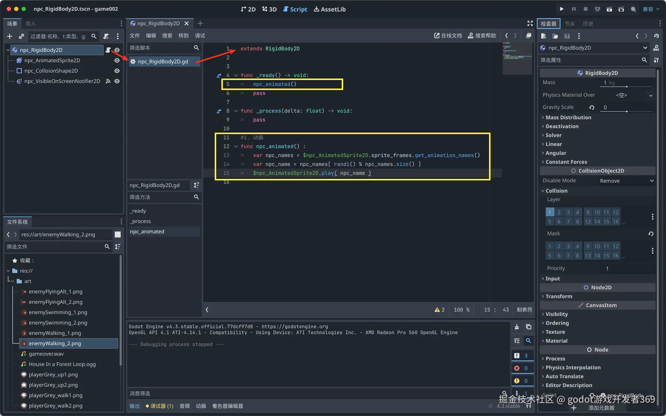
Task: Open the AssetLib workspace
Action: [330, 9]
